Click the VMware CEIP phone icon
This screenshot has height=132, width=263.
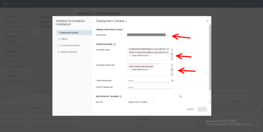click(7, 81)
